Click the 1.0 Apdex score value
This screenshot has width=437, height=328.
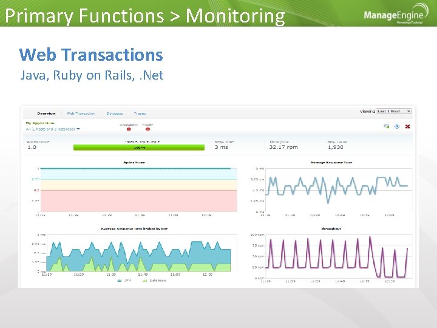(x=32, y=147)
